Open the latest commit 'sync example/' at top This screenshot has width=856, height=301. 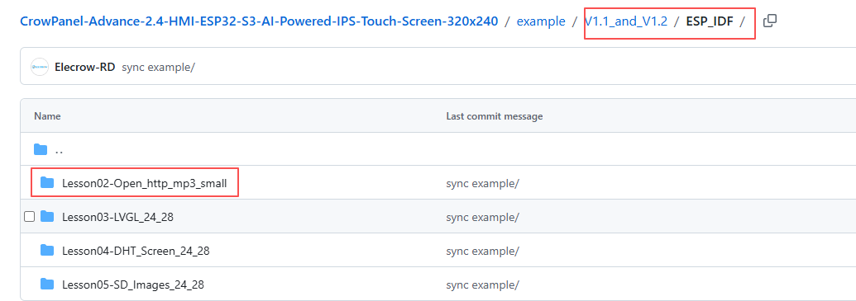point(158,68)
